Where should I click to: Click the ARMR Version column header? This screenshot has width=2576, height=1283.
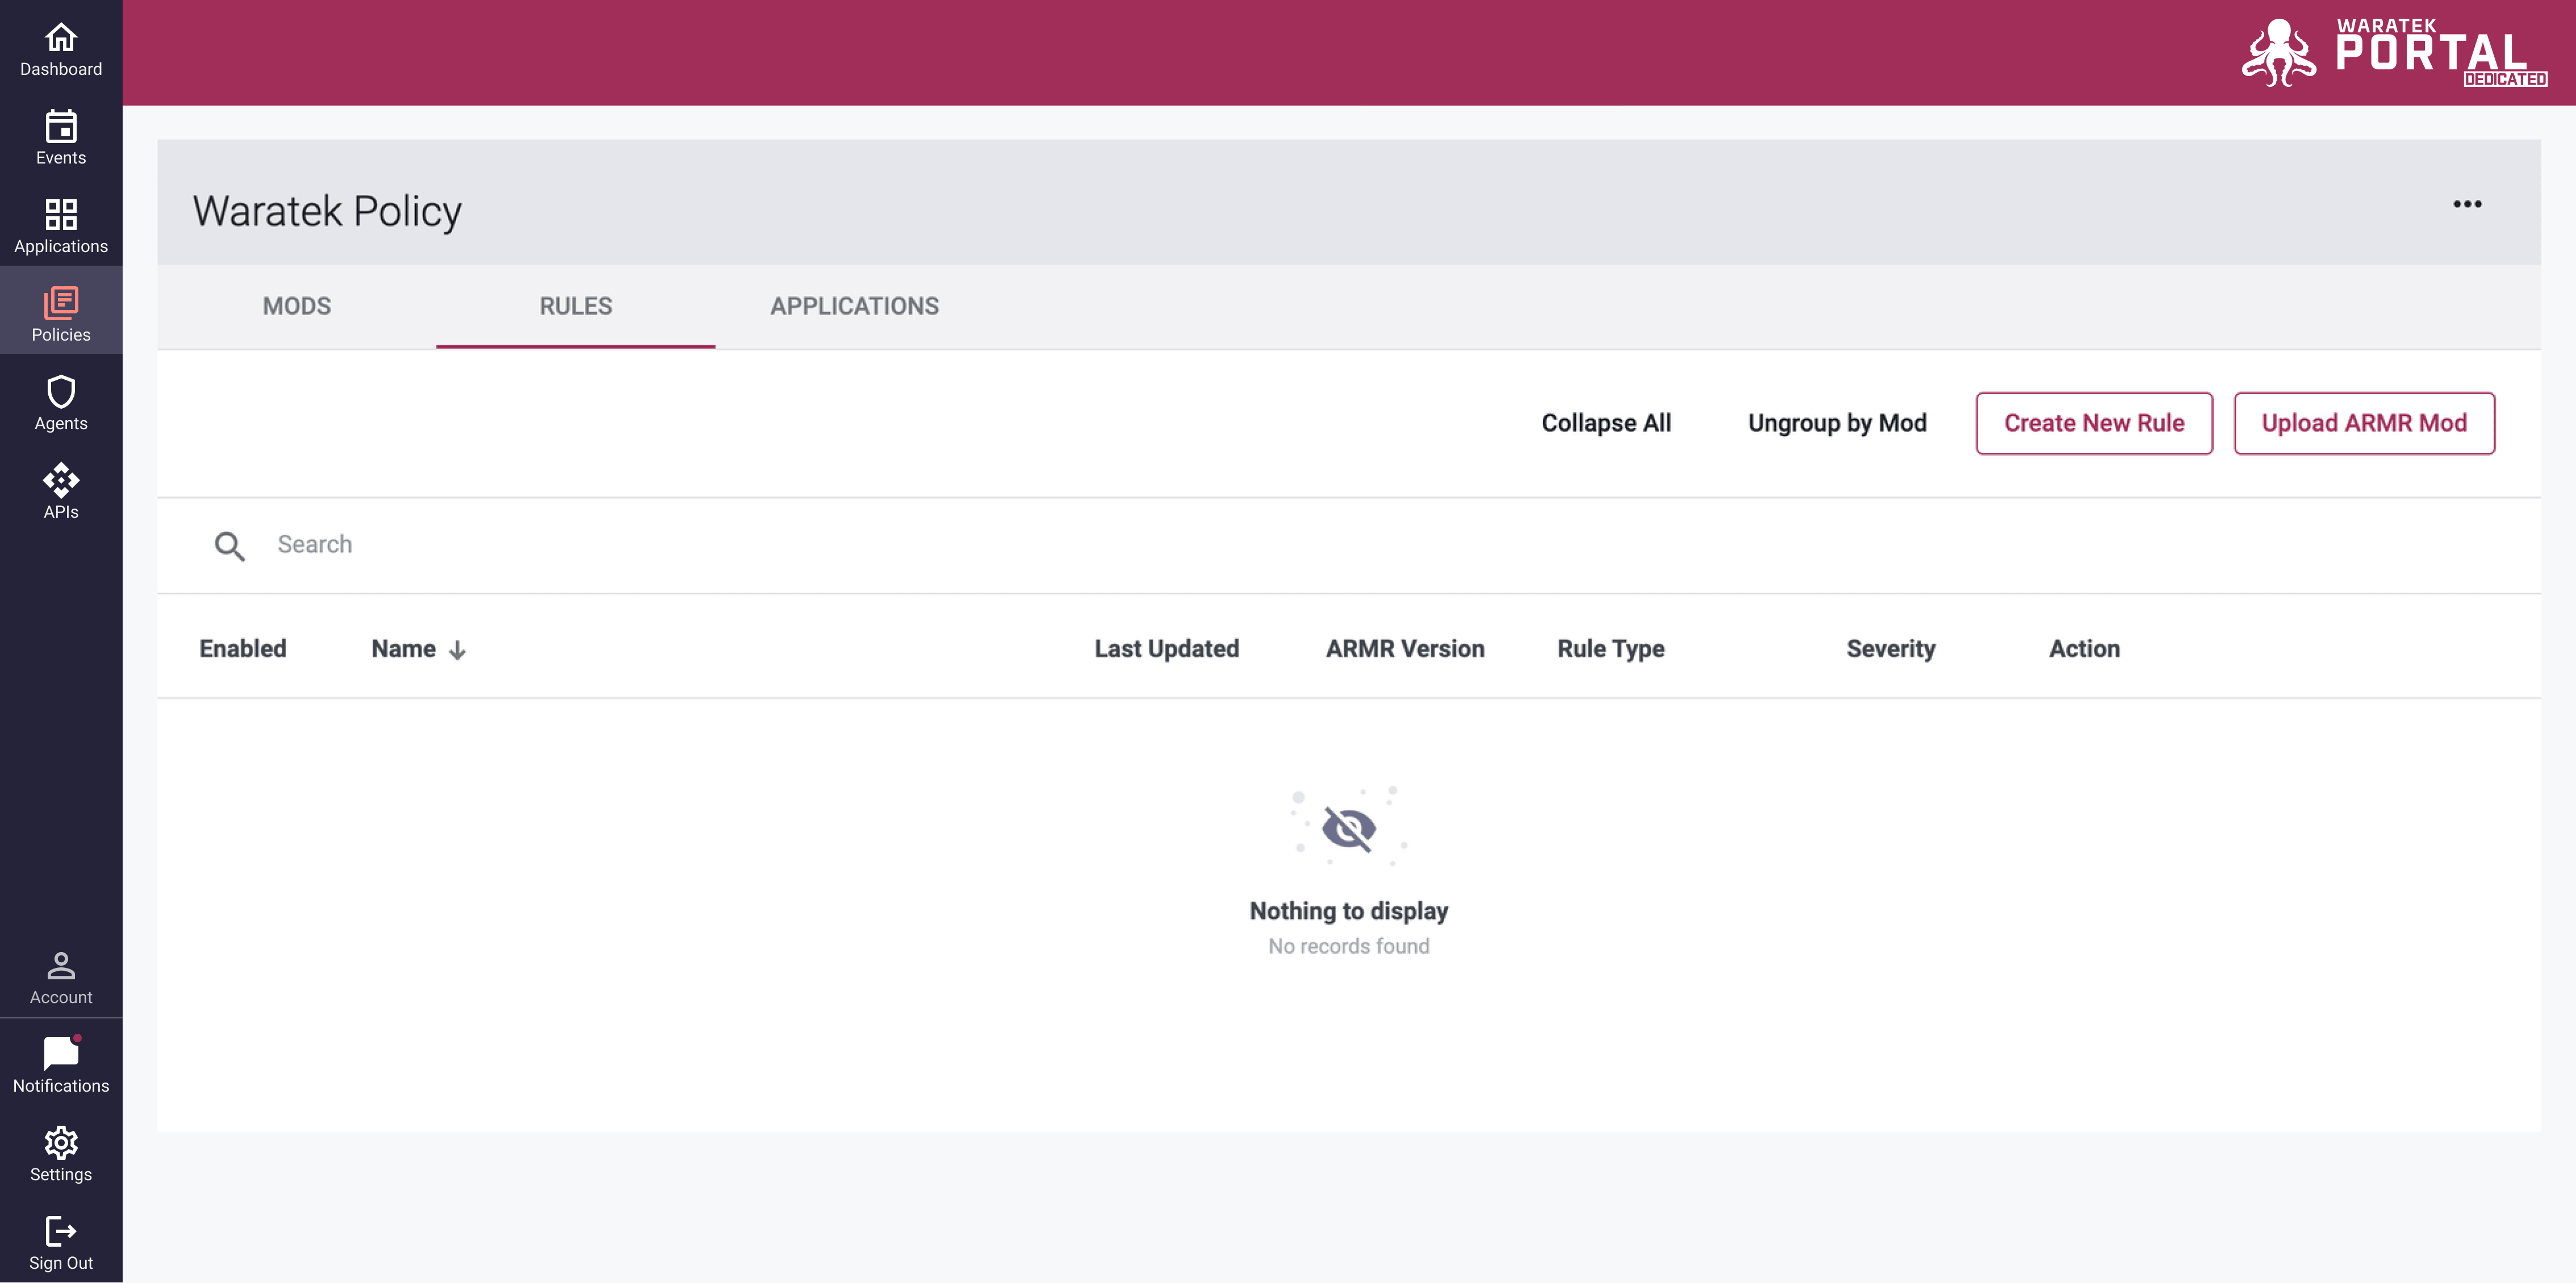(1405, 649)
